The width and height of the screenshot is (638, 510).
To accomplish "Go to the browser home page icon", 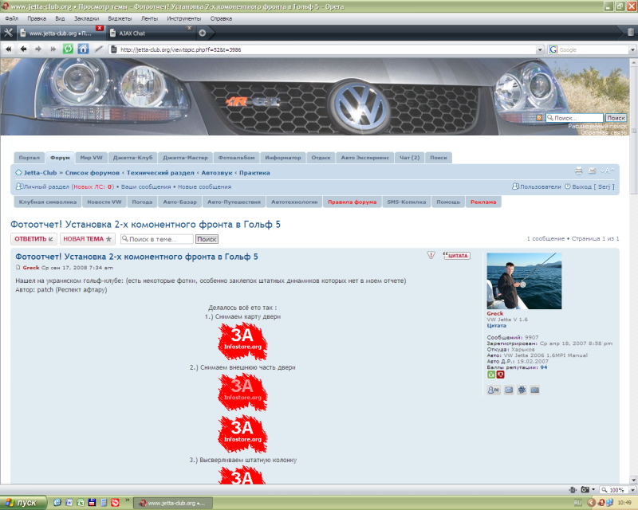I will [83, 49].
